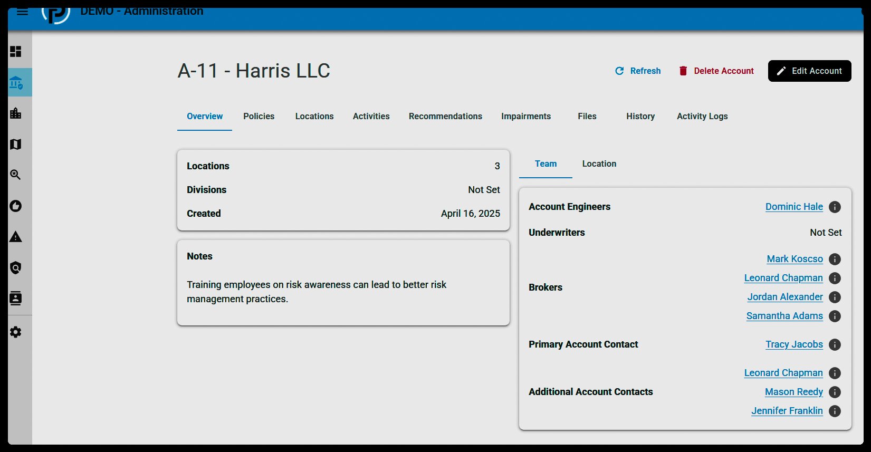The image size is (871, 452).
Task: Open Mason Reedy contact link
Action: 794,392
